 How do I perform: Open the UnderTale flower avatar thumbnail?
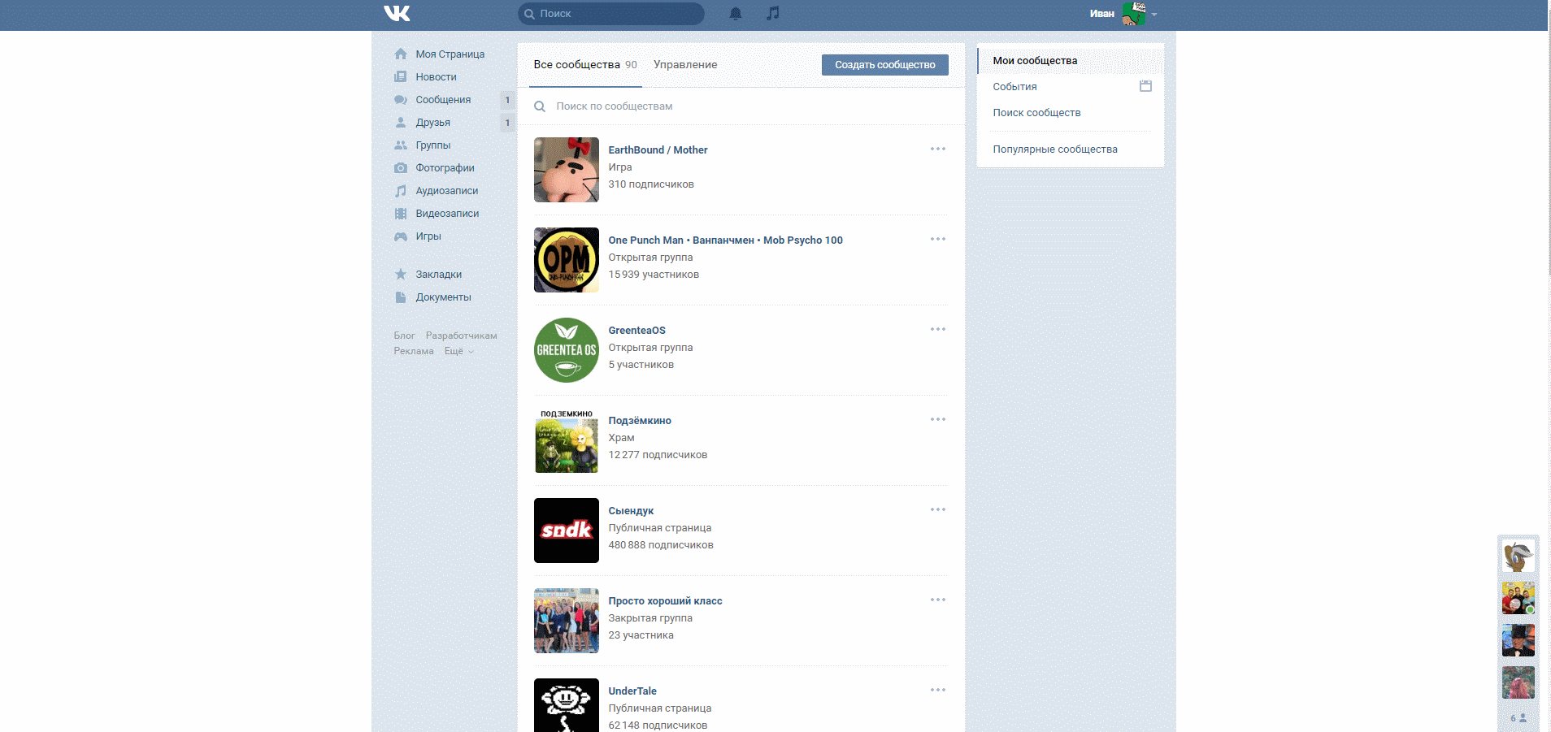tap(567, 705)
